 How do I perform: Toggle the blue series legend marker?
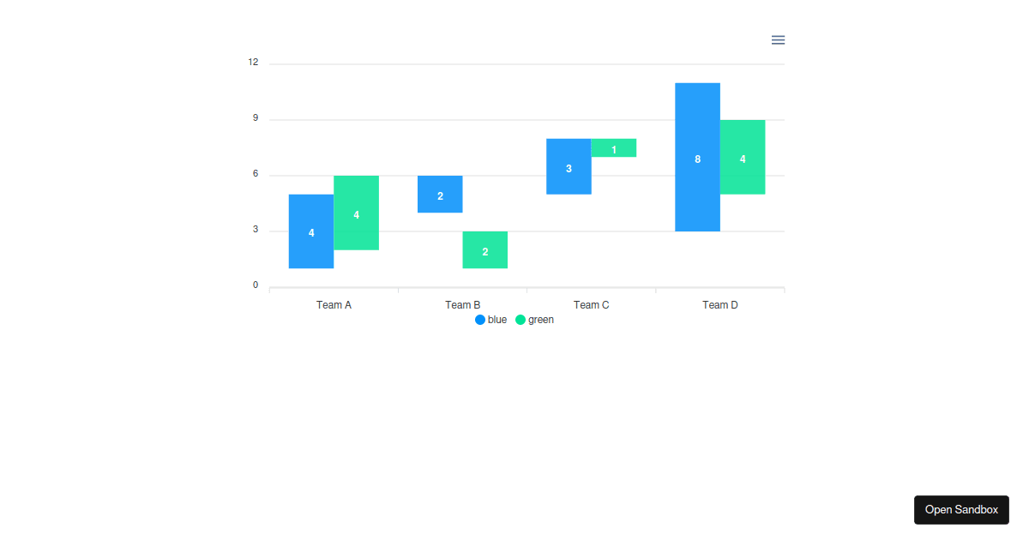480,320
